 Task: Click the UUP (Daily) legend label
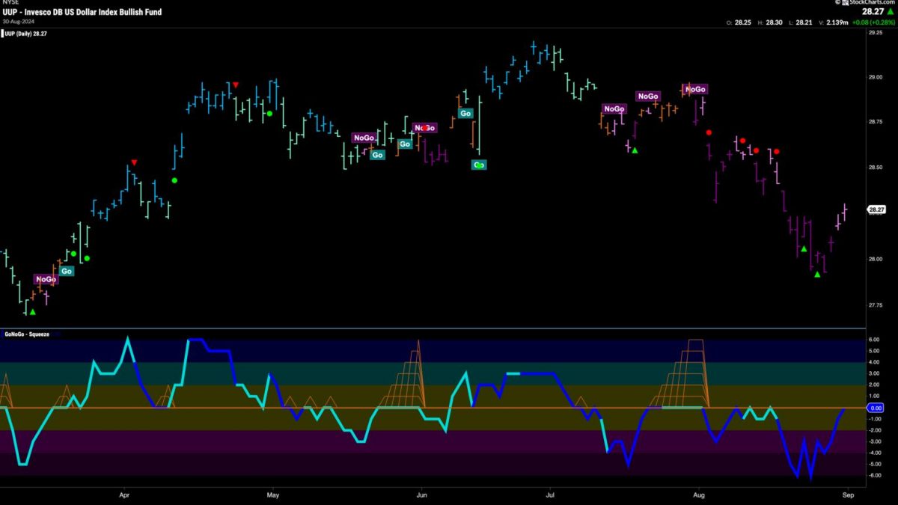[25, 34]
